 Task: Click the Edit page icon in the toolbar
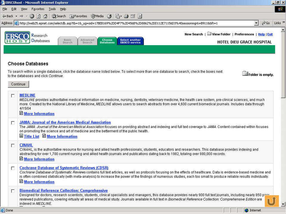pos(133,16)
